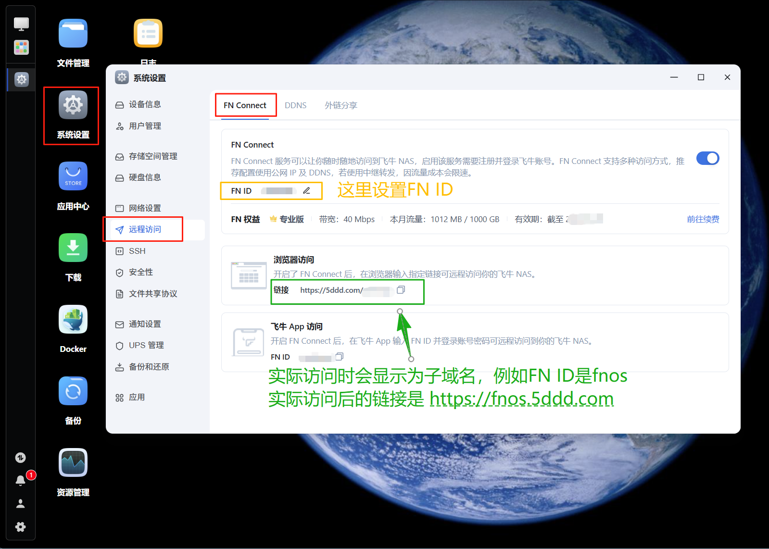Switch to the FN Connect tab
This screenshot has height=549, width=769.
click(245, 105)
